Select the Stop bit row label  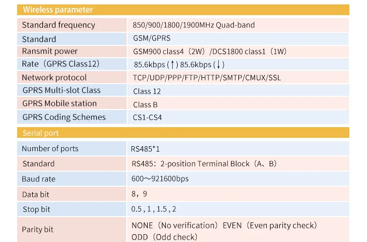click(x=36, y=209)
